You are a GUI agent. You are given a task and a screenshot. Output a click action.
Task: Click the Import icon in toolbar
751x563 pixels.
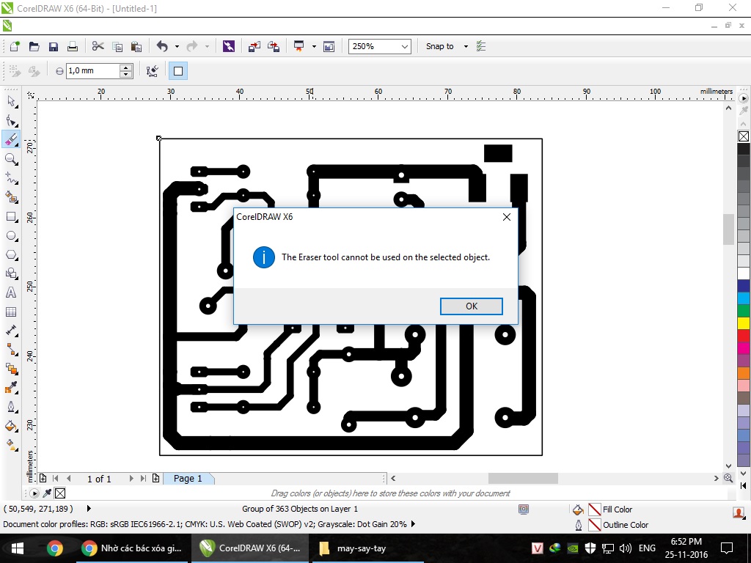click(254, 46)
